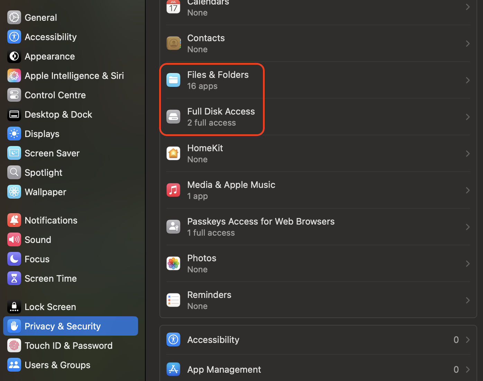This screenshot has width=483, height=381.
Task: Click the Photos flower icon
Action: tap(173, 263)
